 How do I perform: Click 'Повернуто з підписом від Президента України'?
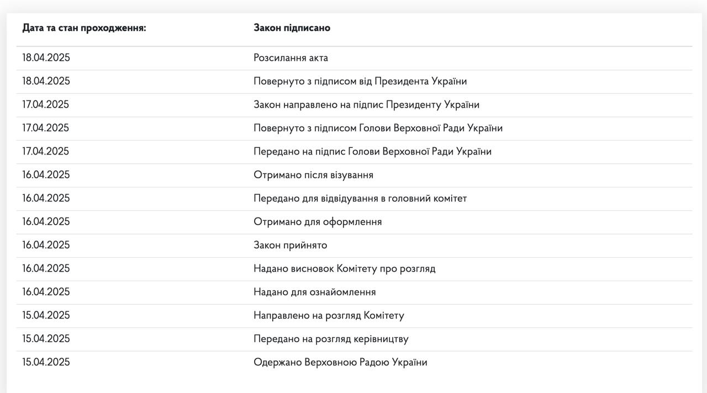tap(360, 81)
